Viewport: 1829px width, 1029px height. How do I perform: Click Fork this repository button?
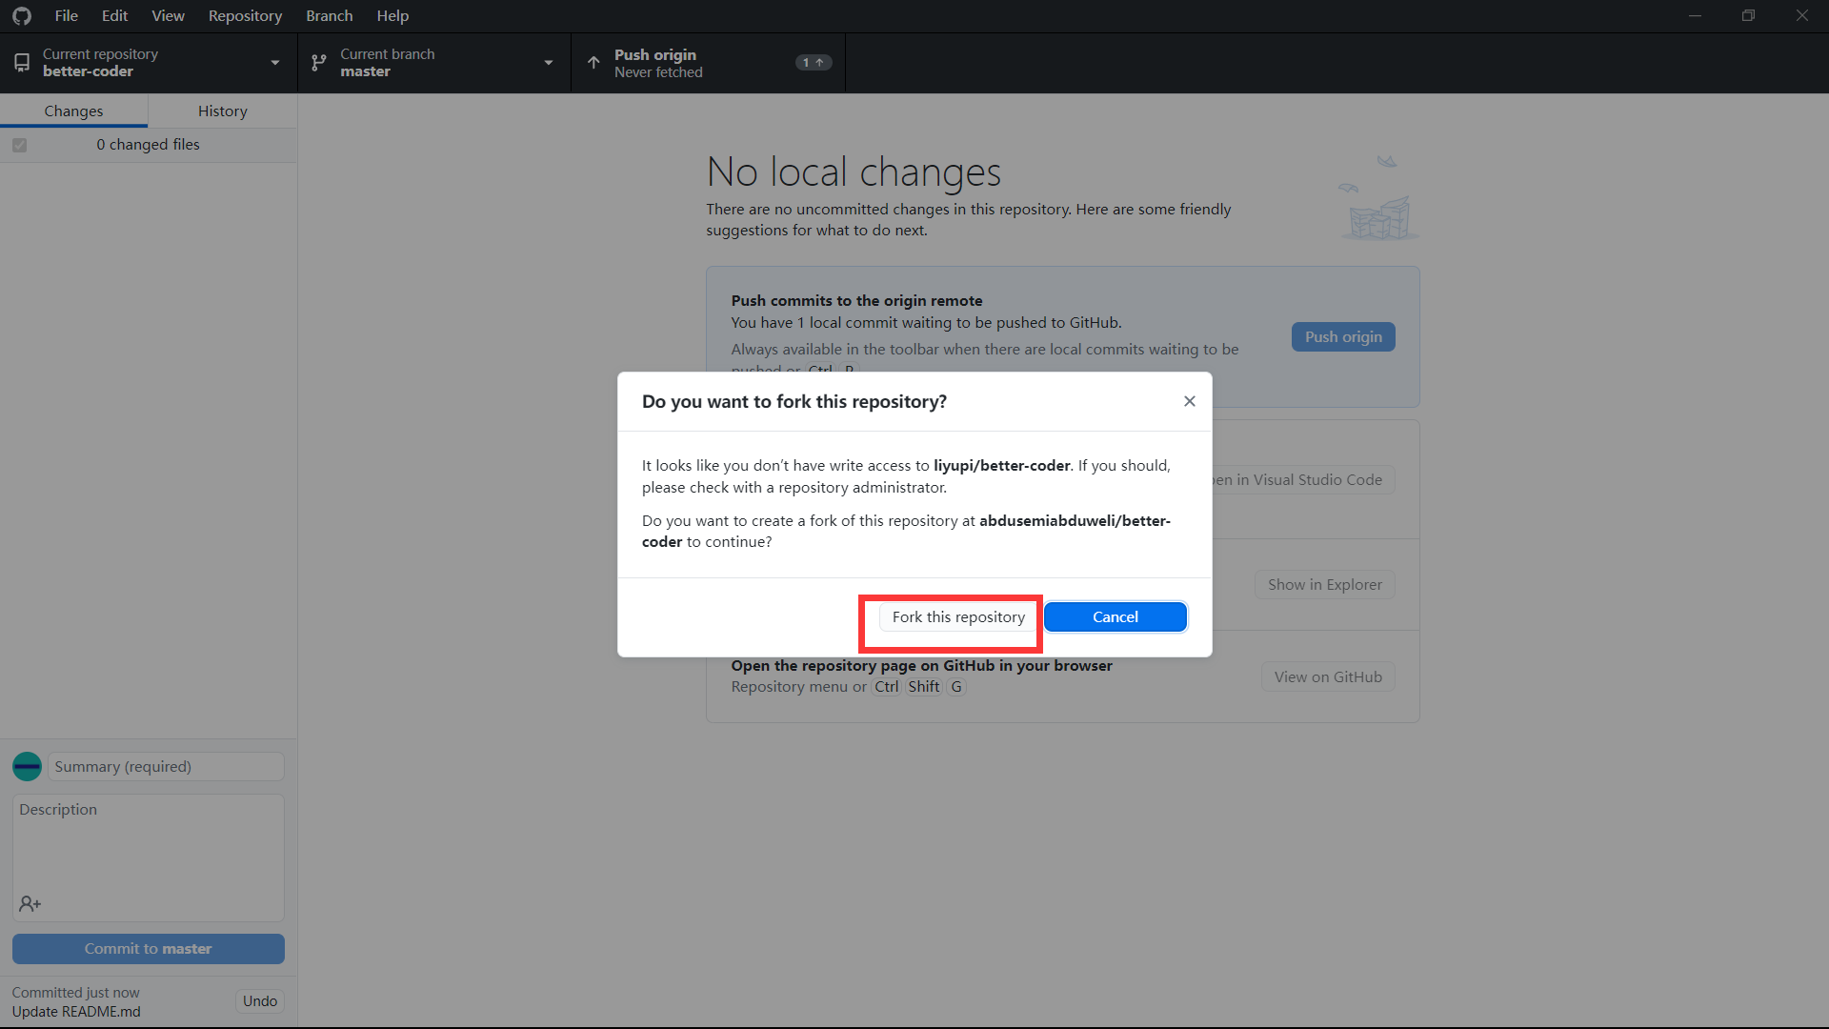coord(958,616)
